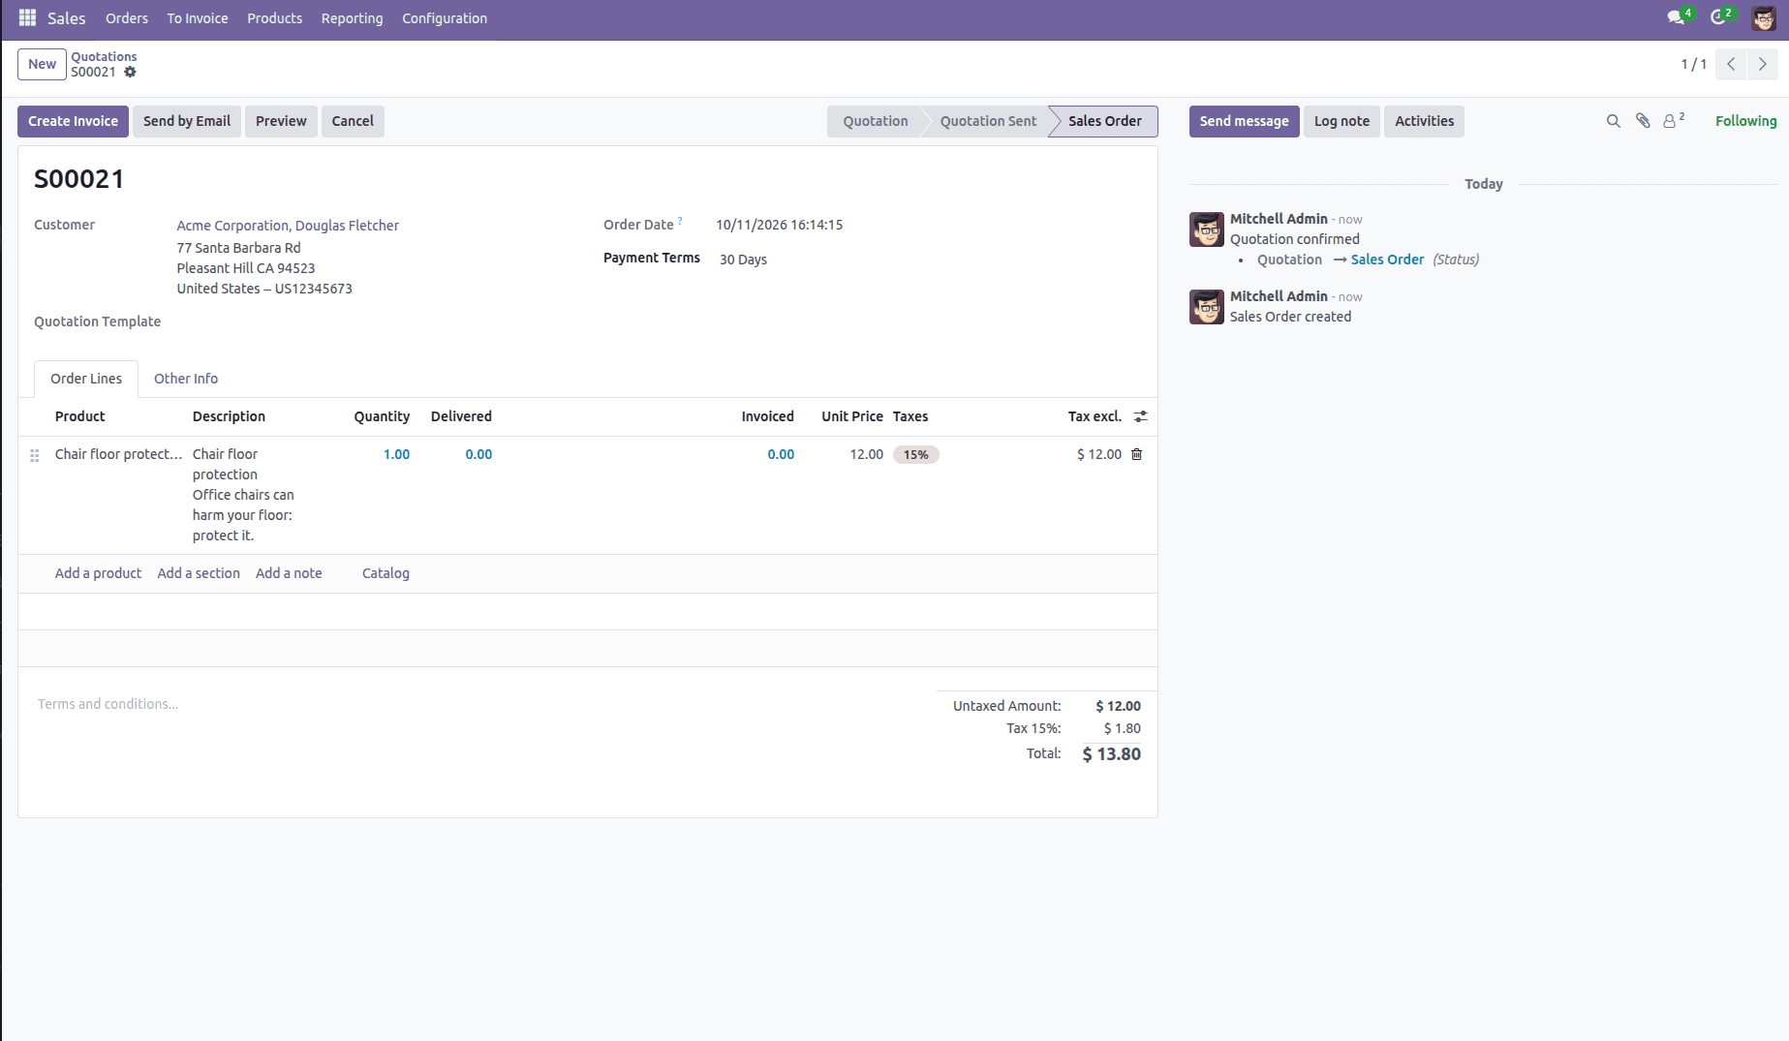This screenshot has height=1041, width=1789.
Task: Open the Configuration menu
Action: point(445,18)
